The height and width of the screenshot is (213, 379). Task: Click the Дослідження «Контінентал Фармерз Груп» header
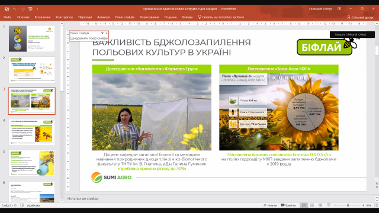point(152,69)
